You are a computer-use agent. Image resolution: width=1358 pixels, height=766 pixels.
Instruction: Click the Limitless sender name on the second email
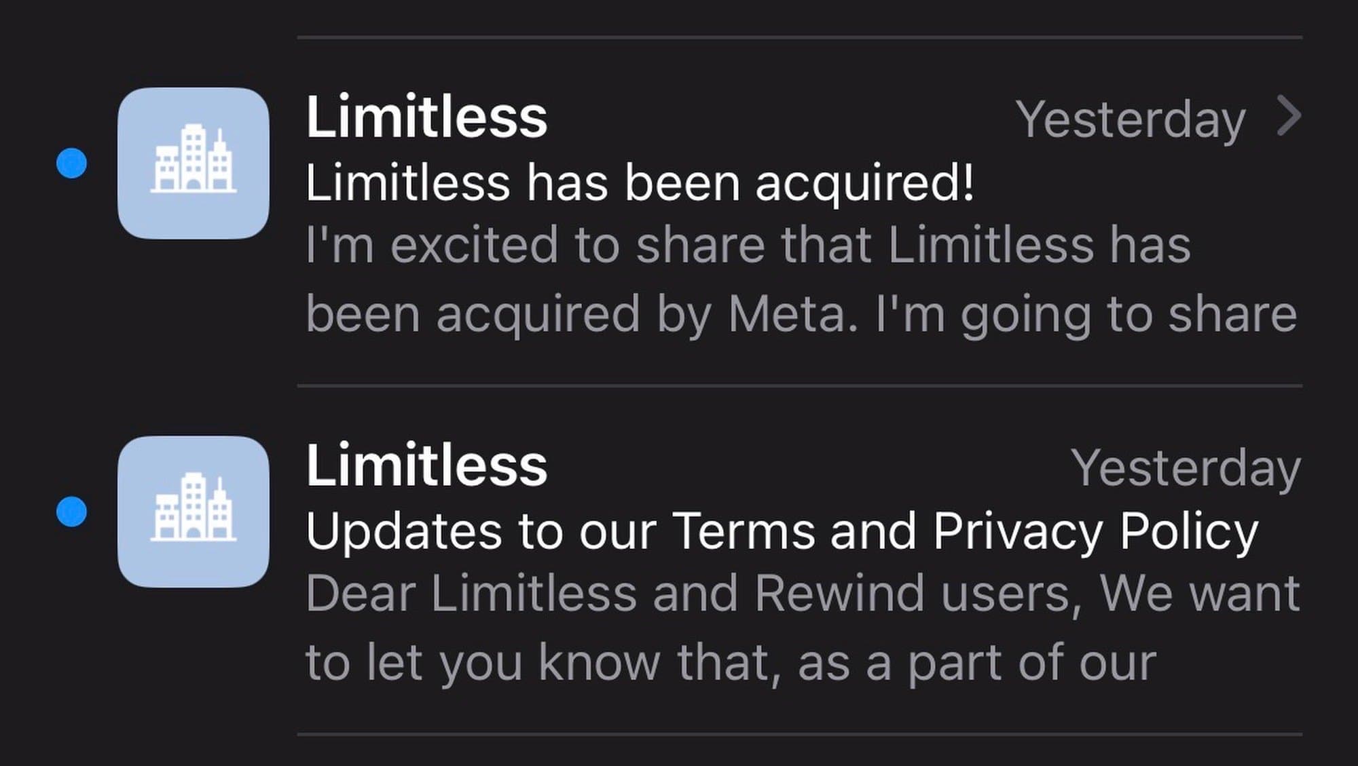426,466
